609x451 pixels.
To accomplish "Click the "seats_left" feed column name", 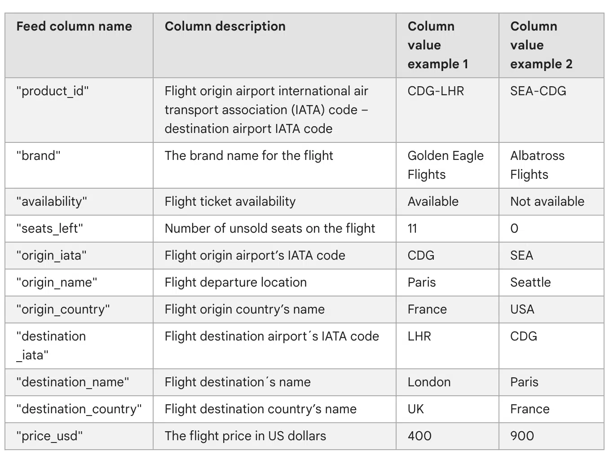I will 50,229.
